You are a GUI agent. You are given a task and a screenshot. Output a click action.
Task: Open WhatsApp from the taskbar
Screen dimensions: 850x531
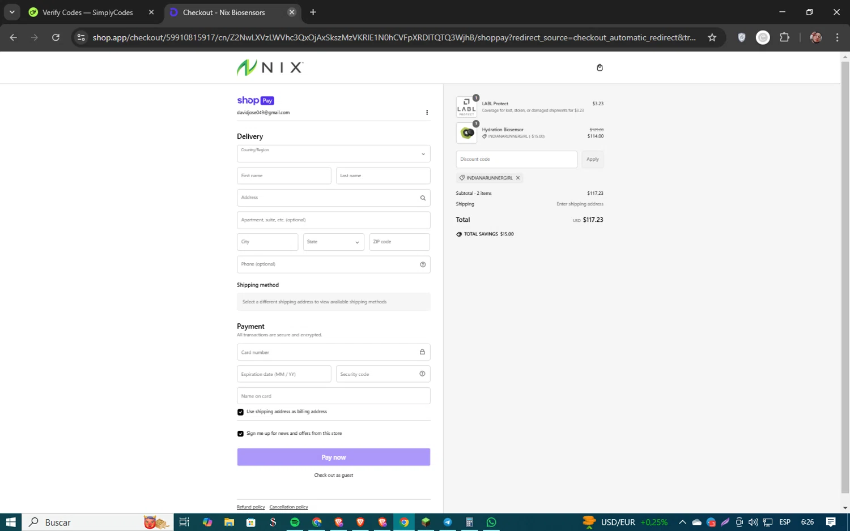coord(491,522)
